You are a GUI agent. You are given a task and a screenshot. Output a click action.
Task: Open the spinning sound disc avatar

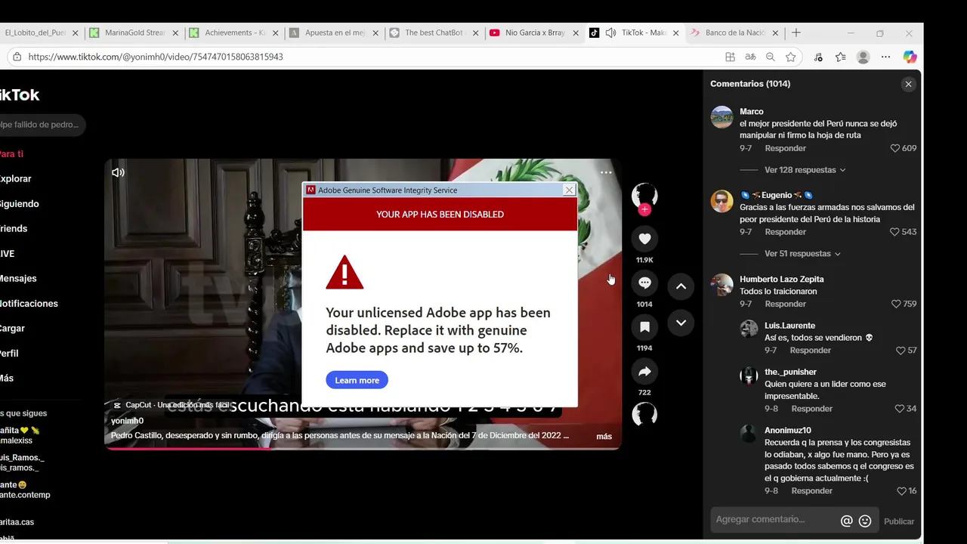tap(644, 414)
